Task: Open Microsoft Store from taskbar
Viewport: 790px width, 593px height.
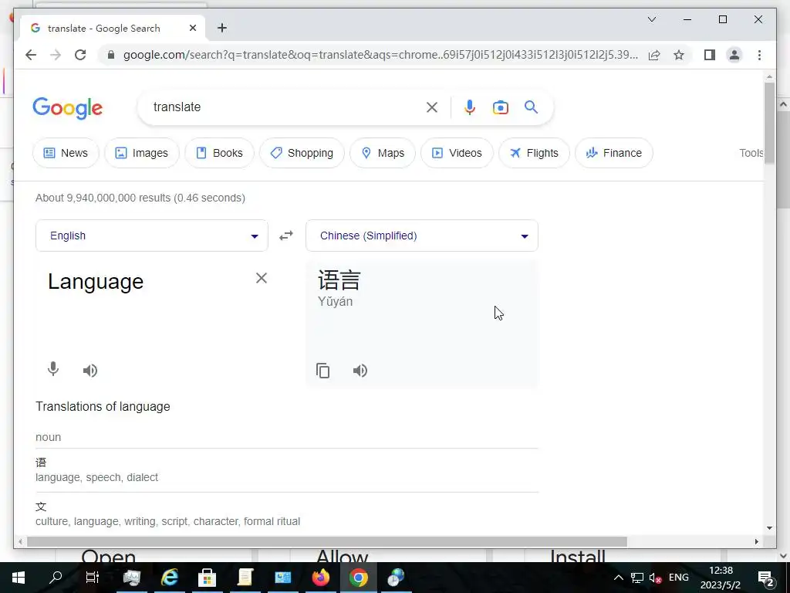Action: 207,578
